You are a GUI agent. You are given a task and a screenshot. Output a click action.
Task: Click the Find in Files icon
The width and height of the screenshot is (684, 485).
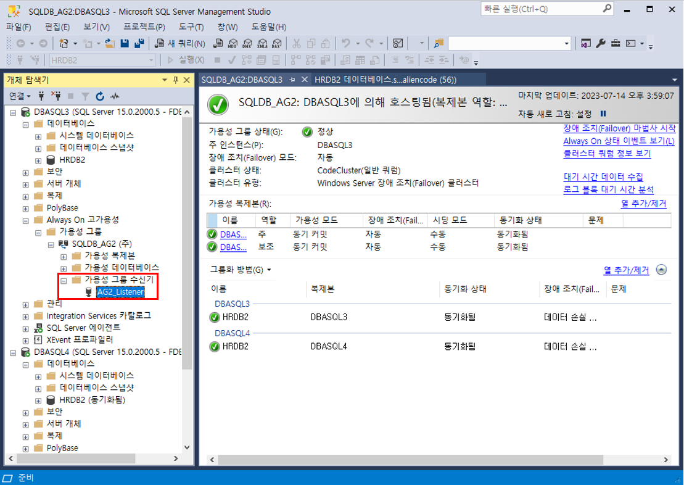pos(439,43)
